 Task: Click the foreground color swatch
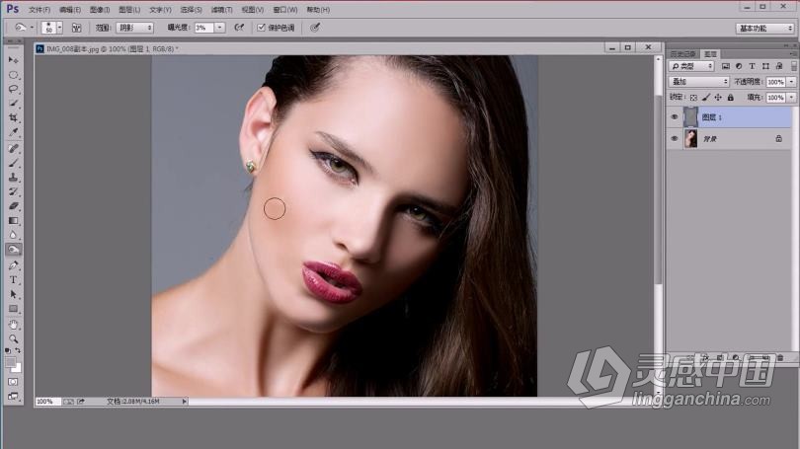point(10,361)
